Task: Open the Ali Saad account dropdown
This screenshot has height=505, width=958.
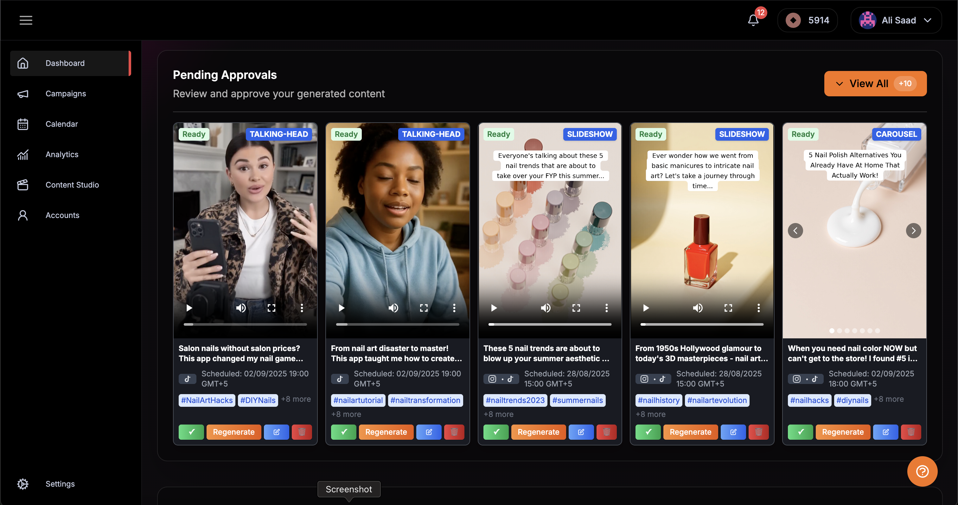Action: pyautogui.click(x=896, y=20)
